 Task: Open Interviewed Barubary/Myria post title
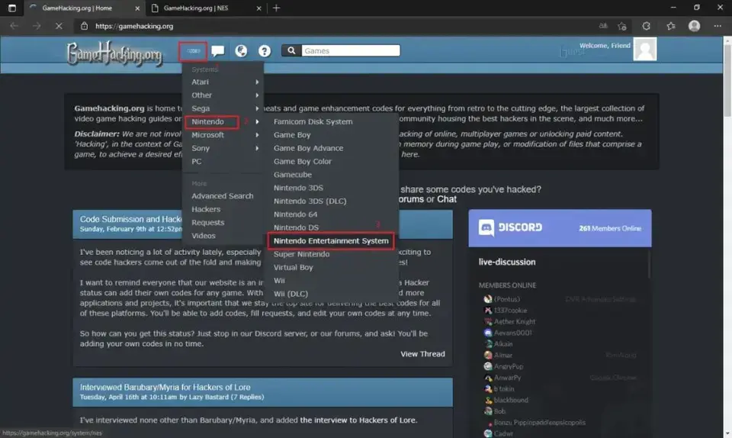(x=165, y=387)
